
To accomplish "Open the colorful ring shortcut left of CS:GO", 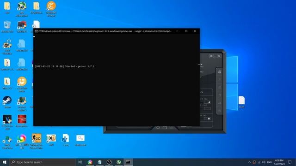I will point(22,141).
